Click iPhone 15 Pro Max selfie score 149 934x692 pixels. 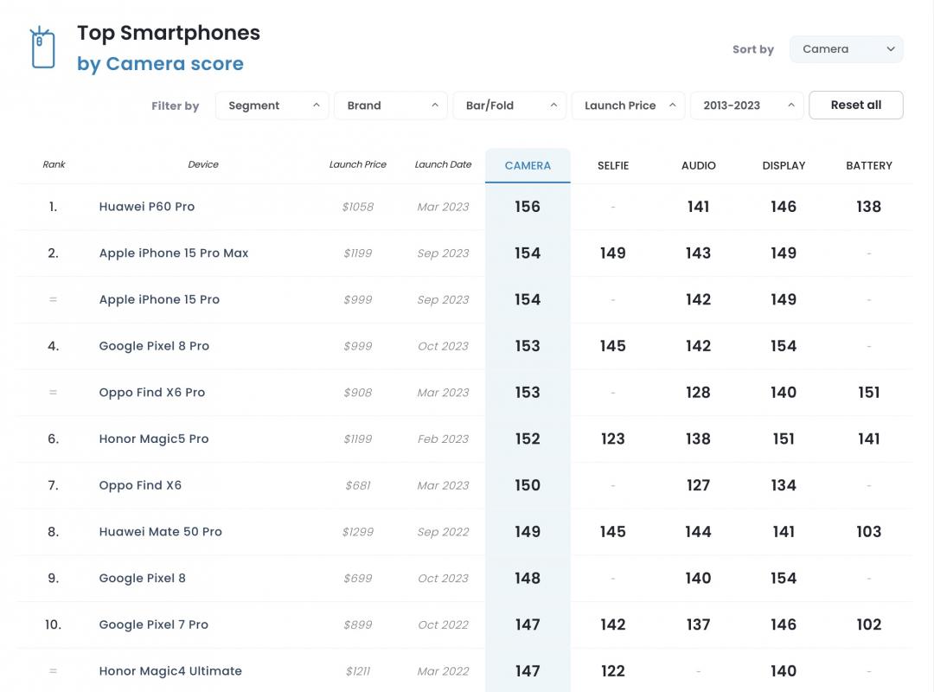coord(613,253)
